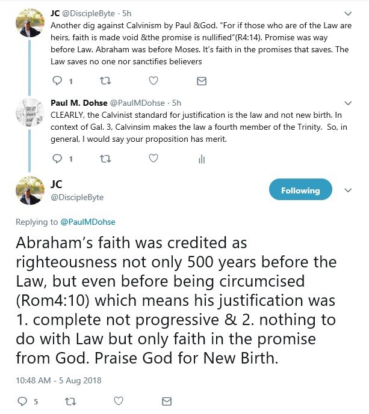Like JC's first tweet about the Law

pyautogui.click(x=153, y=81)
